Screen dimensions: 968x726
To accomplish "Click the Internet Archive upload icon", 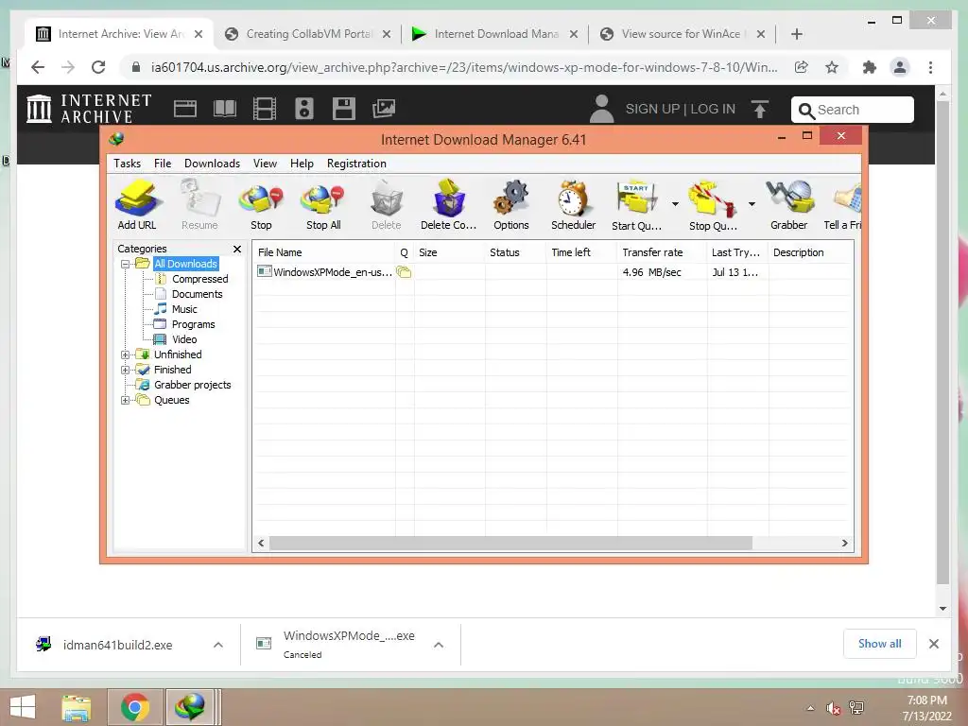I will tap(760, 110).
